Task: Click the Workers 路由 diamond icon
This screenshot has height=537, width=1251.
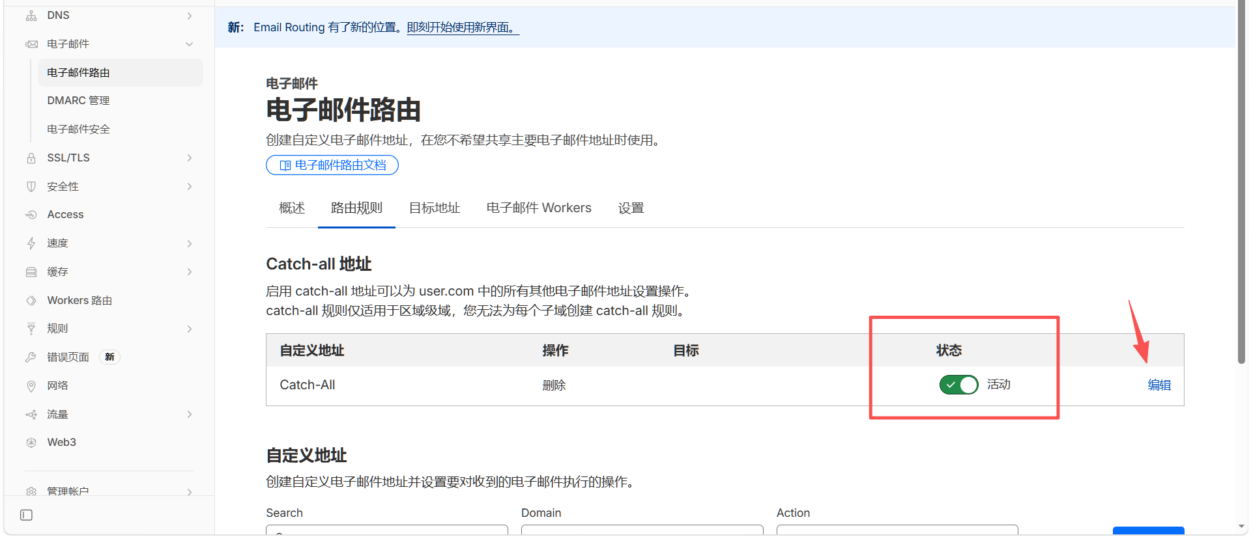Action: (x=31, y=301)
